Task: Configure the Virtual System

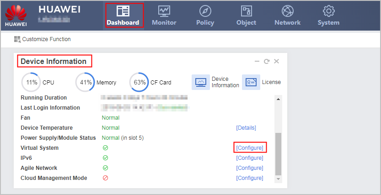Action: 250,148
